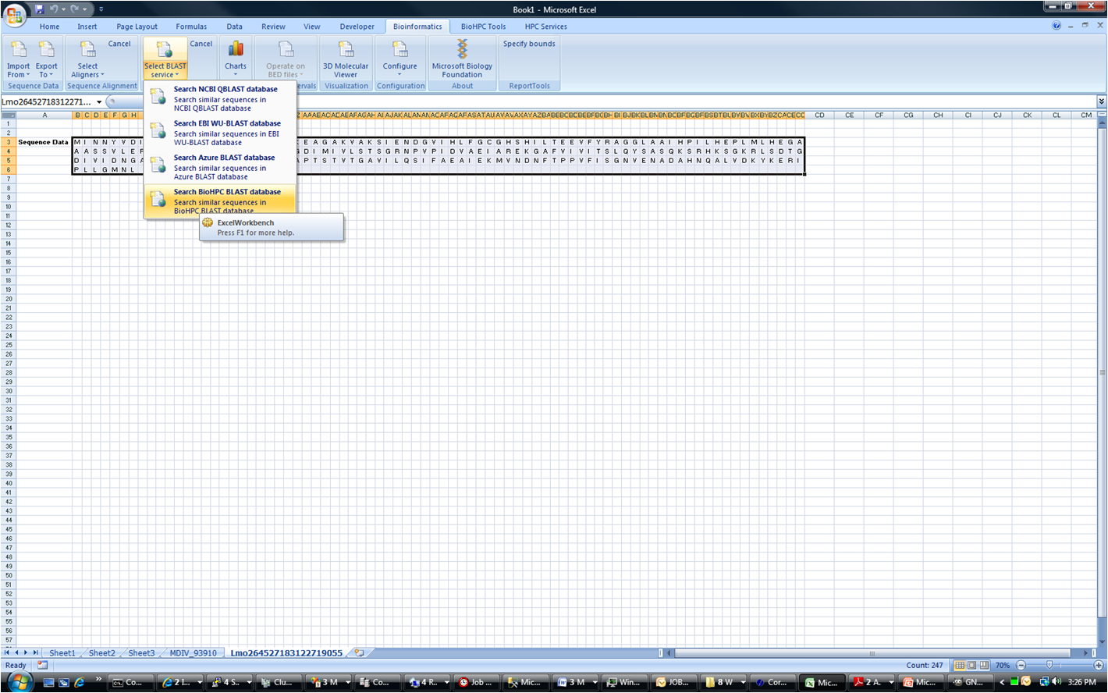The width and height of the screenshot is (1108, 693).
Task: Expand the Select Aligners menu
Action: pyautogui.click(x=87, y=59)
